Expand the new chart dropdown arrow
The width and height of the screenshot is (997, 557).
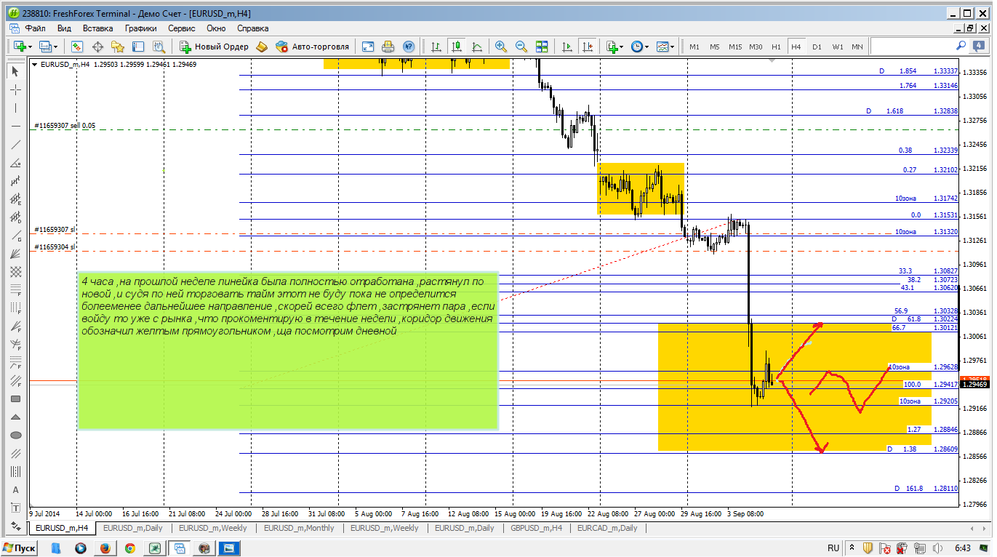coord(30,47)
